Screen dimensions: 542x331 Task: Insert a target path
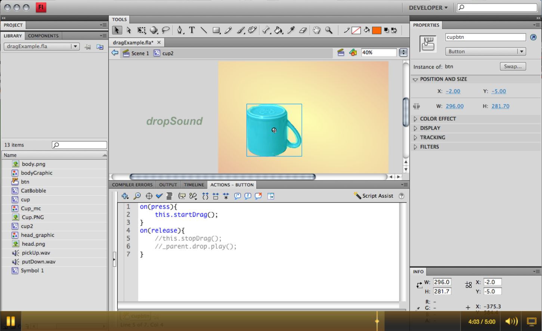[x=149, y=196]
